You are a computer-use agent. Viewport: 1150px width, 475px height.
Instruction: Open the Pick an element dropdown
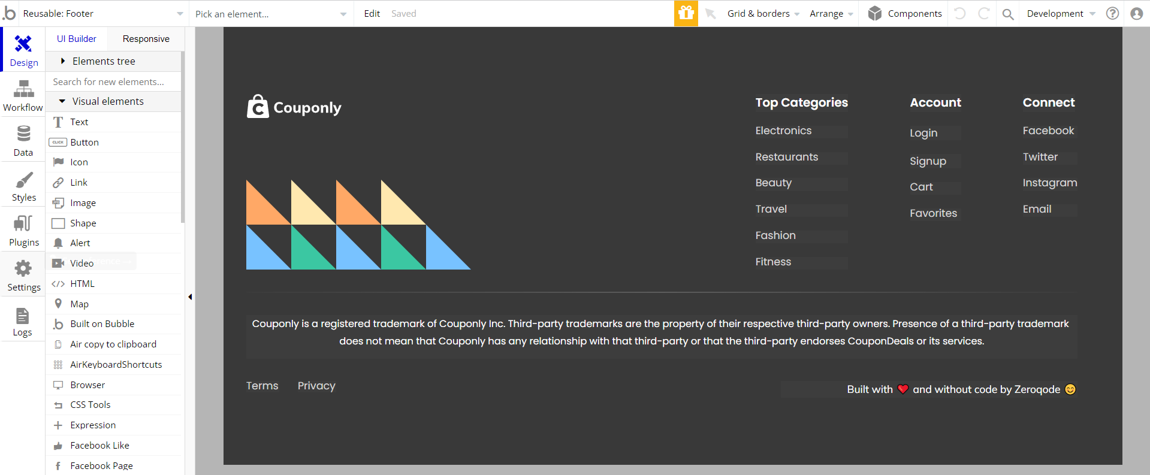[271, 14]
